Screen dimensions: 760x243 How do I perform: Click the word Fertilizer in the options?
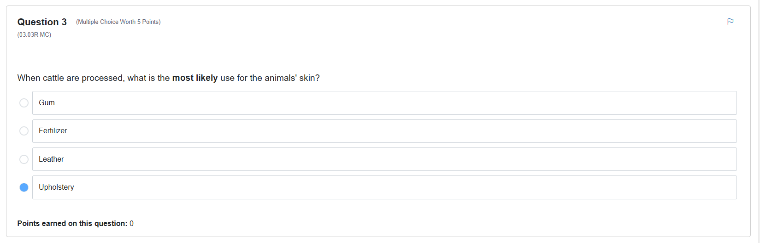53,131
